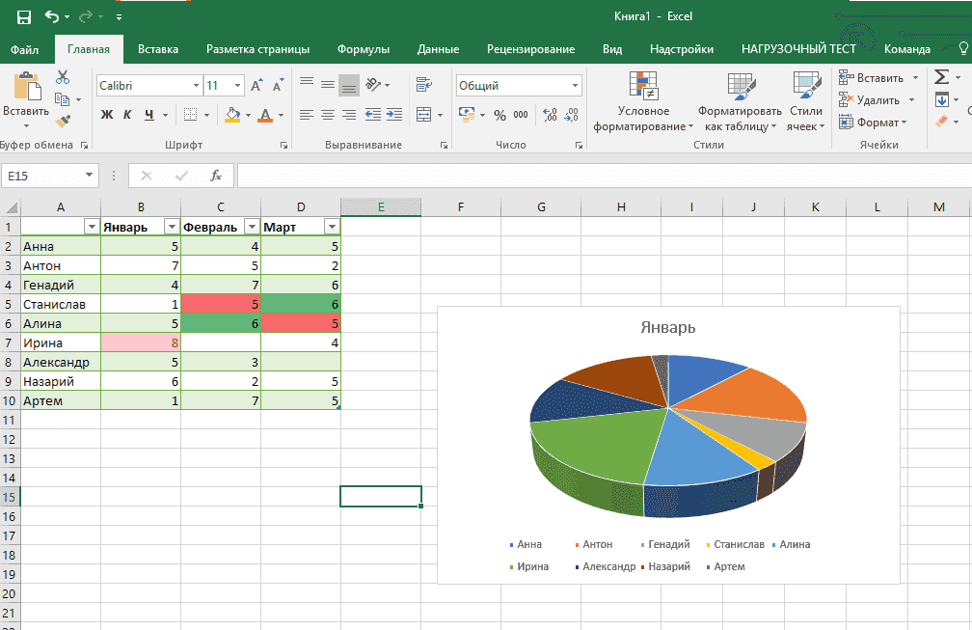972x630 pixels.
Task: Open the Файл menu
Action: pyautogui.click(x=25, y=48)
